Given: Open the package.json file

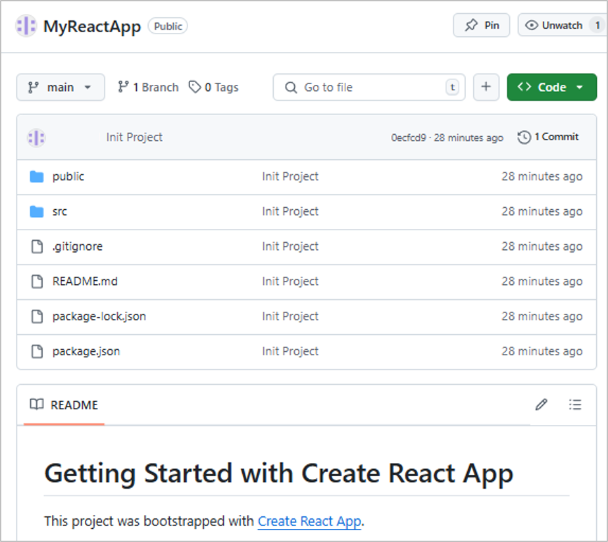Looking at the screenshot, I should point(86,351).
